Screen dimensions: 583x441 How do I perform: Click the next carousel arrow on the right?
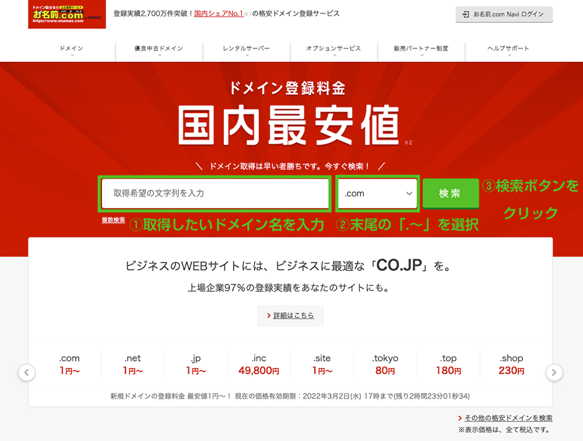[x=554, y=372]
